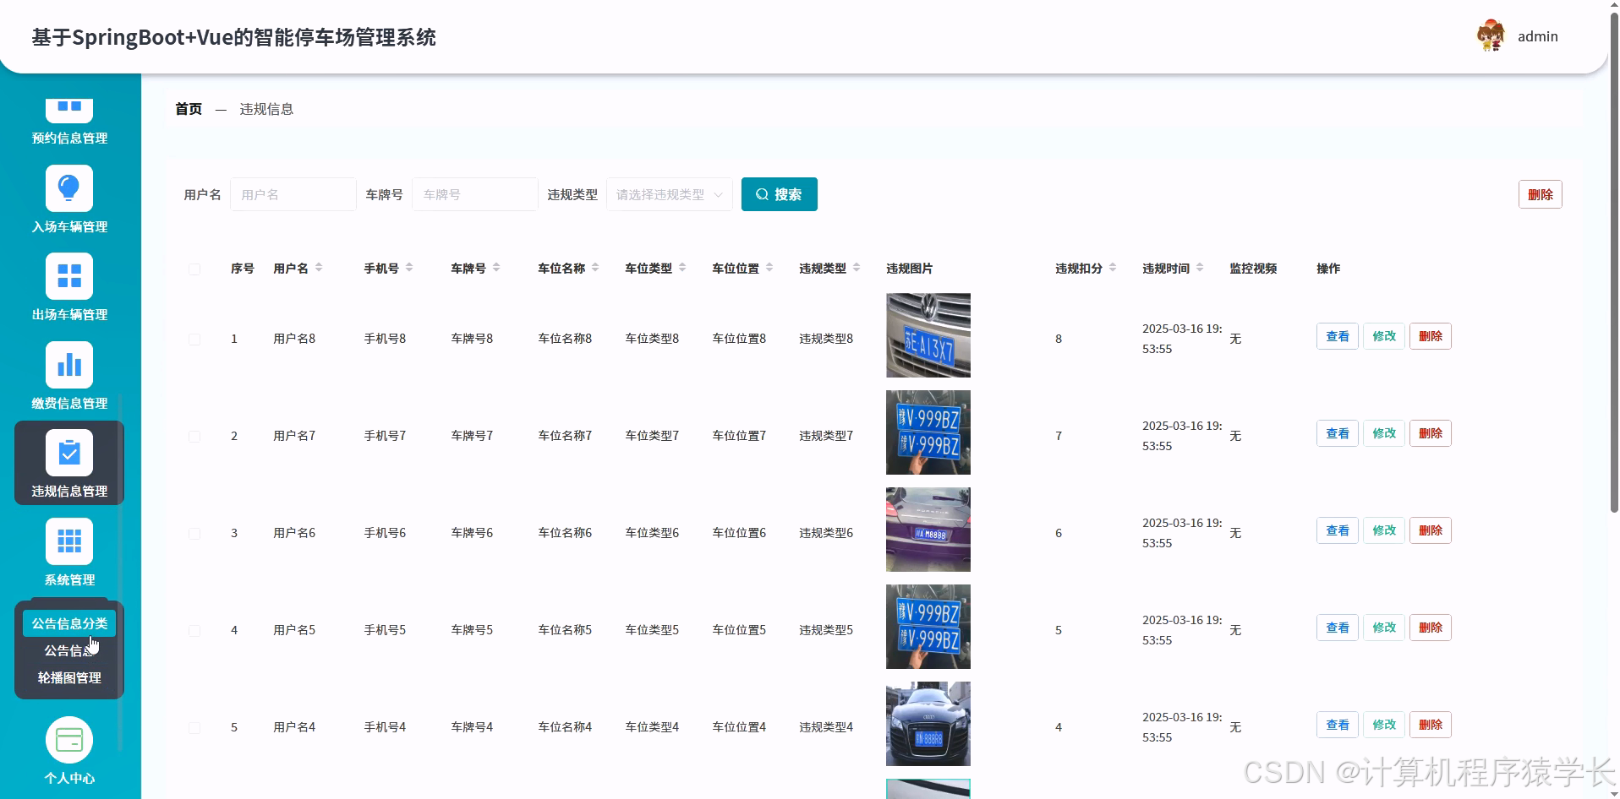Screen dimensions: 1620x799
Task: Click the top-right batch 删除 button
Action: pyautogui.click(x=1540, y=194)
